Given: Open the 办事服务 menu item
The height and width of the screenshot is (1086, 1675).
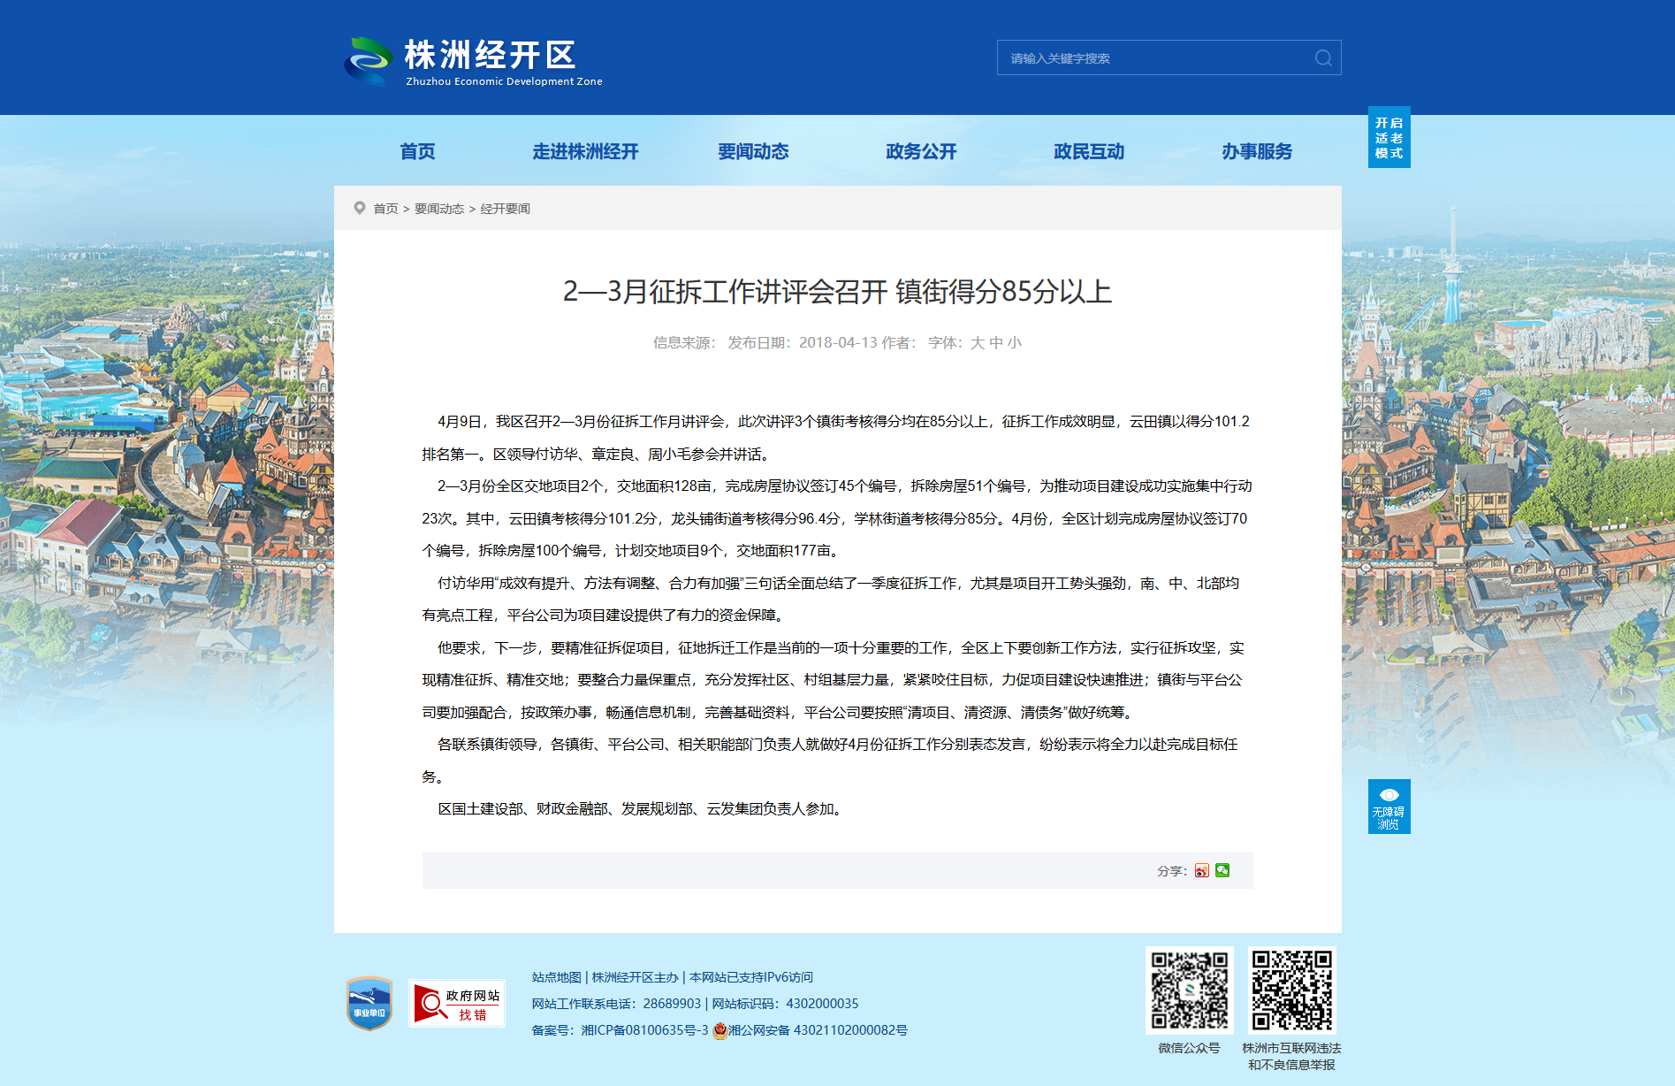Looking at the screenshot, I should click(1257, 151).
